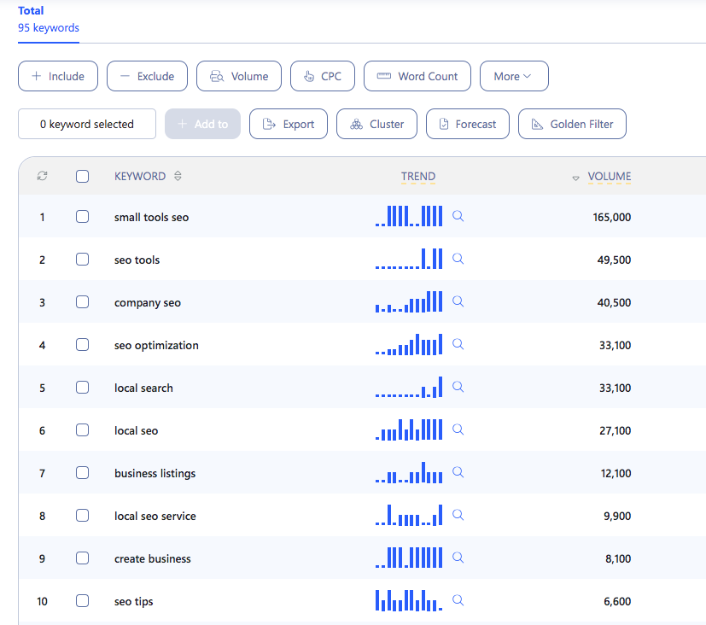Click the refresh icon in table header
Screen dimensions: 706x625
[43, 176]
